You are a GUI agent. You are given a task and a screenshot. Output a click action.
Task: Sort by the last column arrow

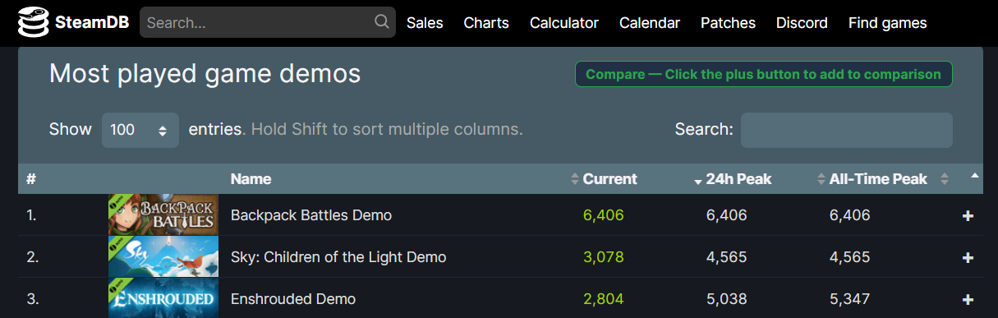tap(974, 176)
